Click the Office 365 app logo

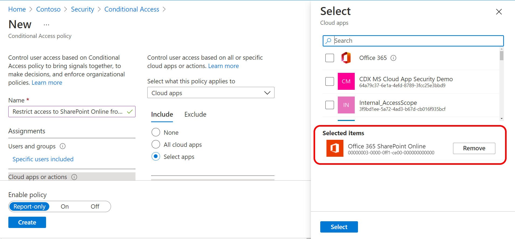pos(346,58)
